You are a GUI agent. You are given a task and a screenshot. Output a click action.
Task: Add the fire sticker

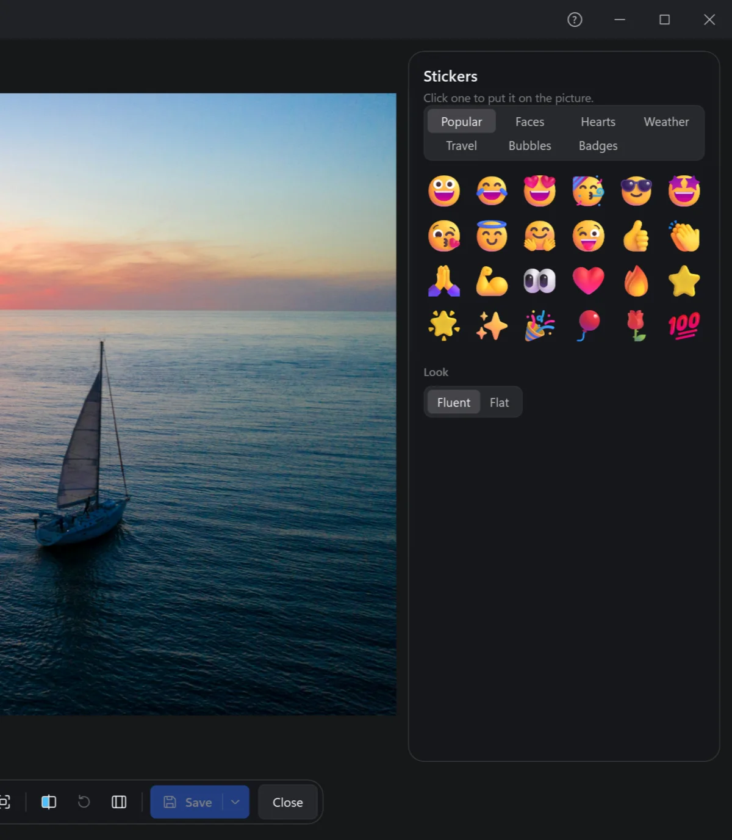point(636,281)
